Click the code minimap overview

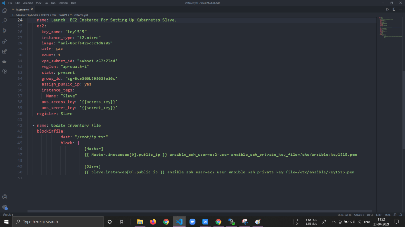[x=391, y=27]
